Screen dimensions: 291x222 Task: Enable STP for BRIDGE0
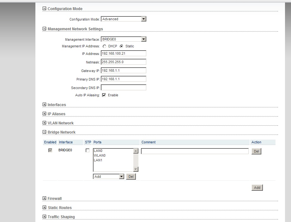[88, 151]
